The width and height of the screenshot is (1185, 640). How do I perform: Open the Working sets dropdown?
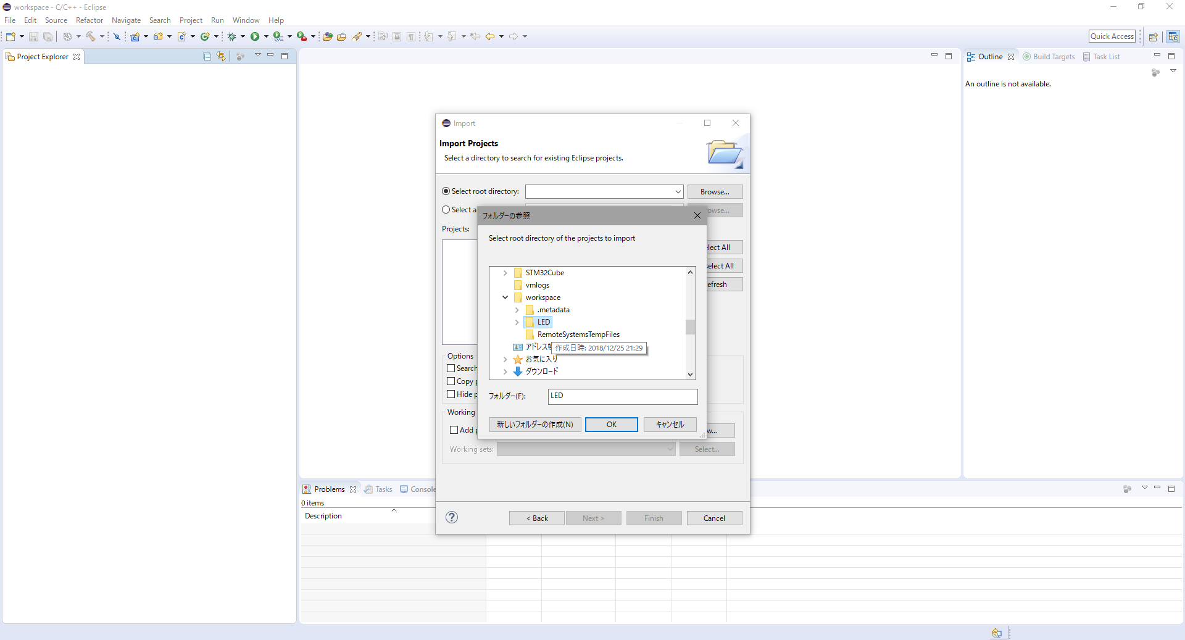tap(670, 449)
